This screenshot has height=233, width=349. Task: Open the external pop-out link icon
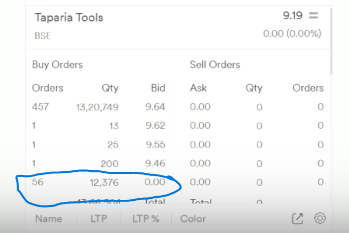297,218
